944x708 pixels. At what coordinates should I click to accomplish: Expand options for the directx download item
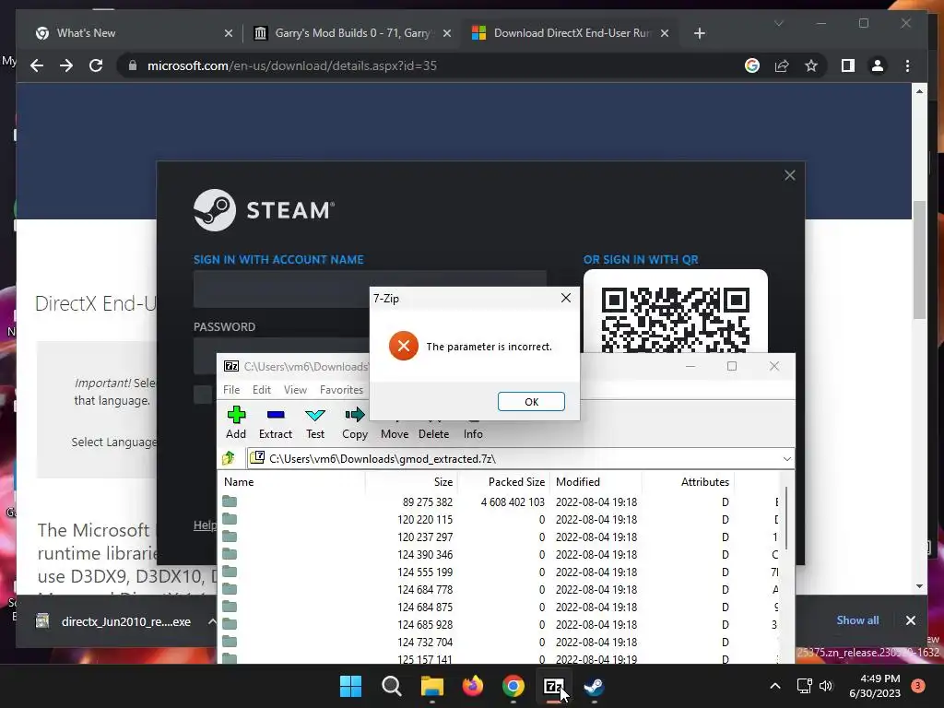point(212,621)
